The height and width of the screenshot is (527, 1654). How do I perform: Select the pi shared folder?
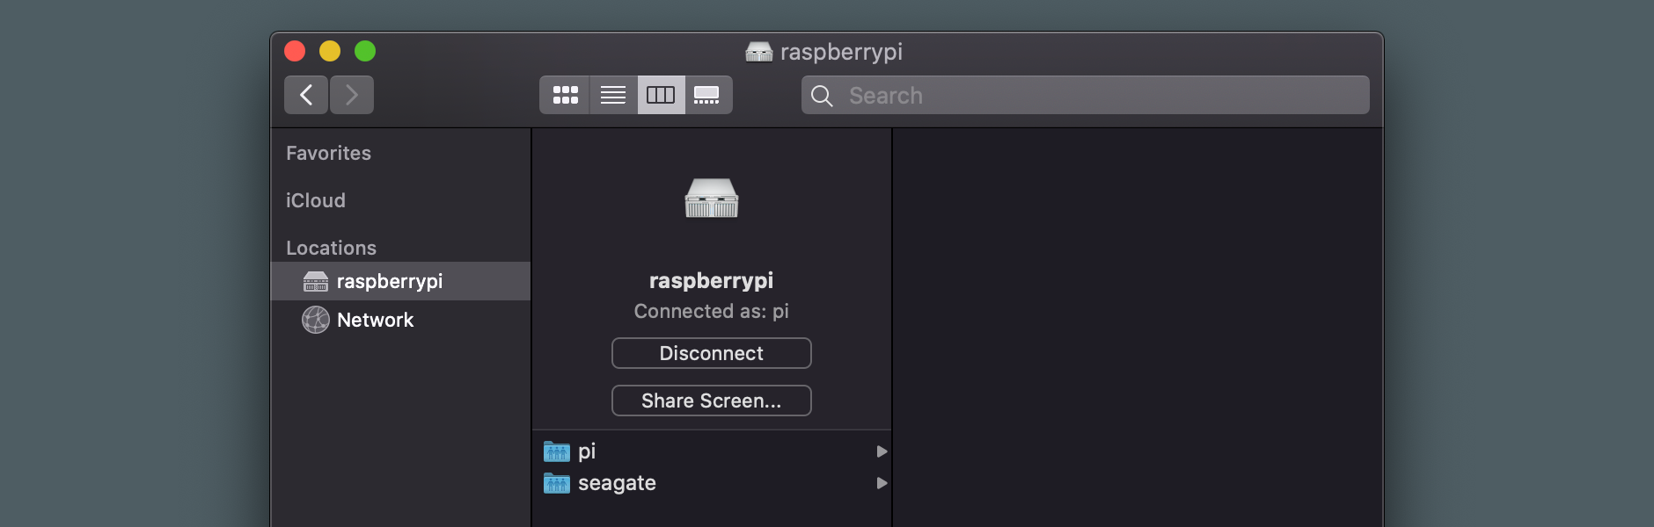click(712, 451)
